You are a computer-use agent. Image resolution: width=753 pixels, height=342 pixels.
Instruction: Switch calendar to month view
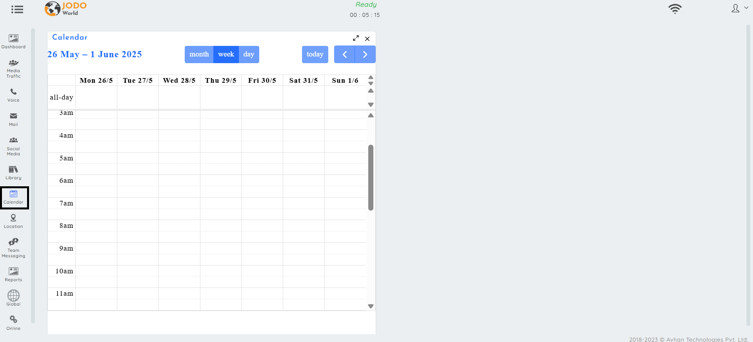point(199,55)
